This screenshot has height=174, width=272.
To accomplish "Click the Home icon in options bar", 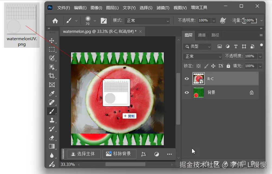I will [x=55, y=21].
